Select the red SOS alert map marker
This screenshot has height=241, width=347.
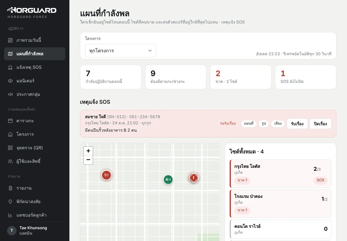coord(193,178)
